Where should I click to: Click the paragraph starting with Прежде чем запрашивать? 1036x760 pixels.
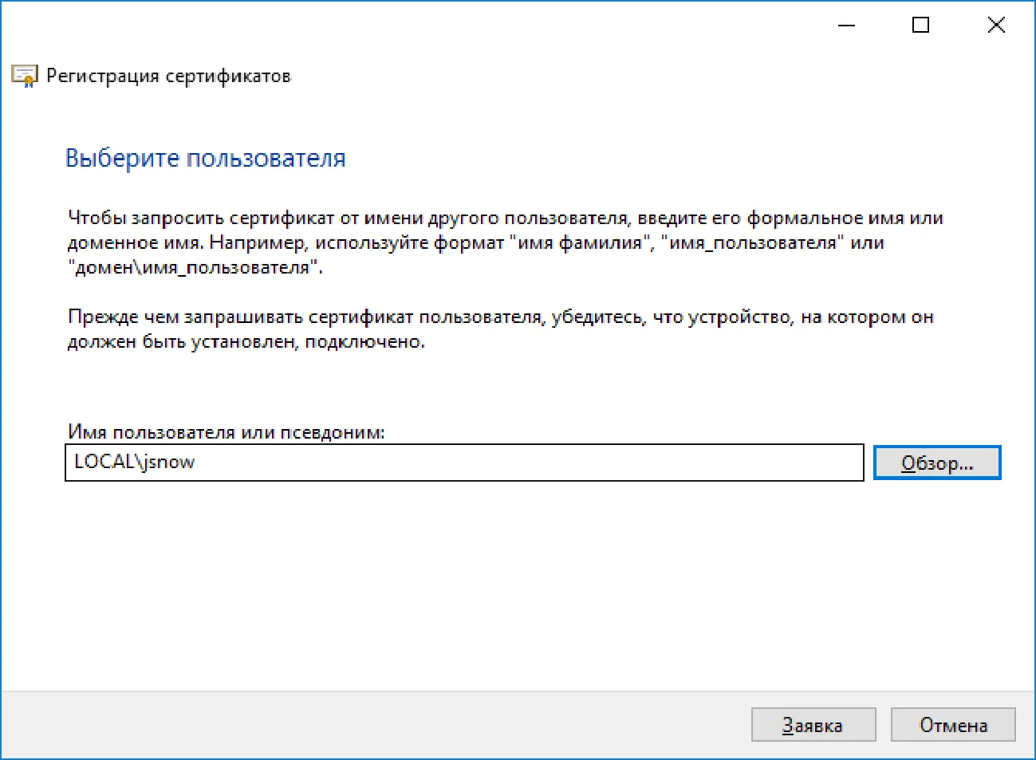(501, 329)
